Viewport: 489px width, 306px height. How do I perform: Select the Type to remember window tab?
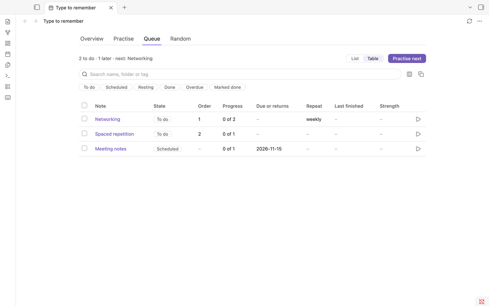click(x=81, y=8)
